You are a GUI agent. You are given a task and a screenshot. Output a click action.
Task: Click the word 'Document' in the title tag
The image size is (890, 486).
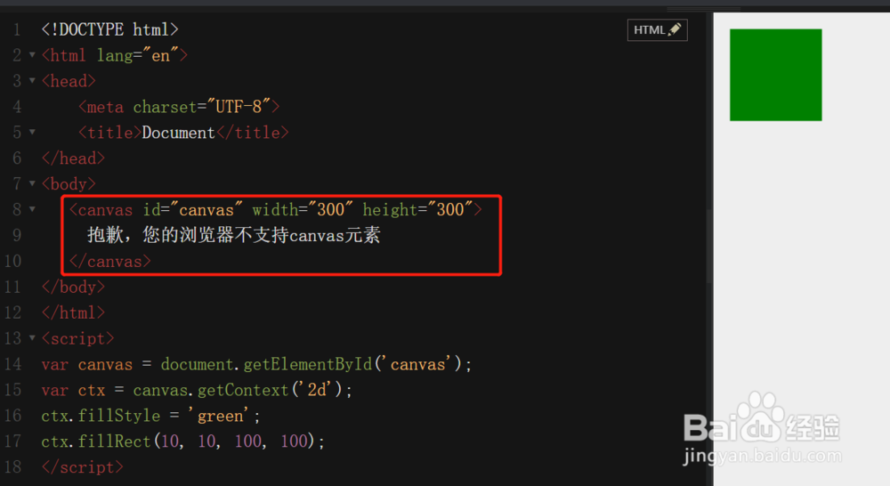coord(178,133)
